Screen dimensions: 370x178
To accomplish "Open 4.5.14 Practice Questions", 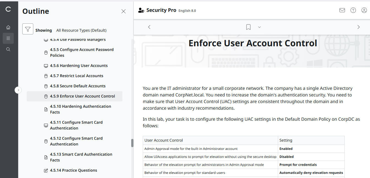I will pyautogui.click(x=73, y=170).
